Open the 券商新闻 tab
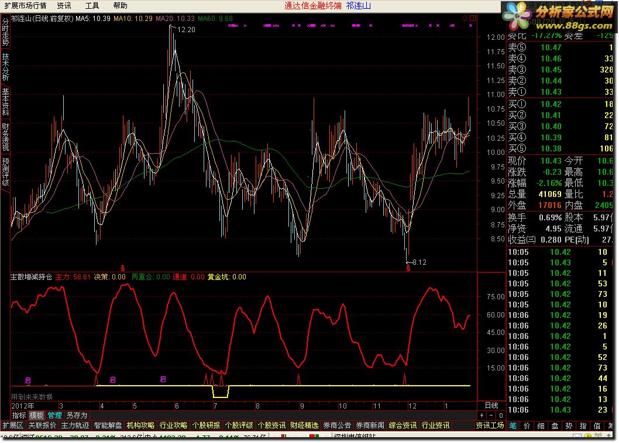The height and width of the screenshot is (443, 619). click(370, 425)
